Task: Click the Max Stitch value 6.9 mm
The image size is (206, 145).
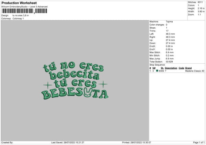Action: pos(170,52)
